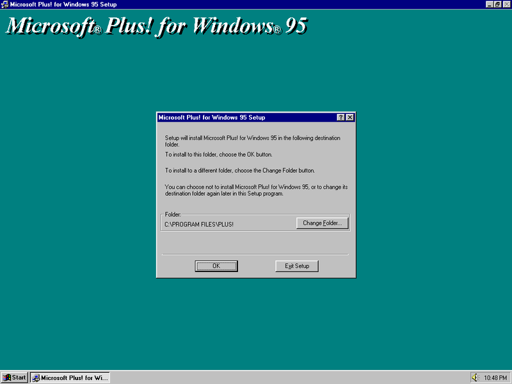Click the Start button's Windows logo

click(8, 377)
